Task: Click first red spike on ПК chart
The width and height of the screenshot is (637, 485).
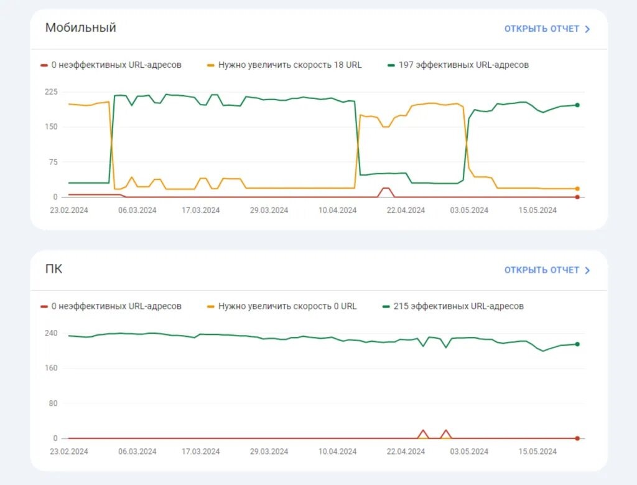Action: (x=423, y=434)
